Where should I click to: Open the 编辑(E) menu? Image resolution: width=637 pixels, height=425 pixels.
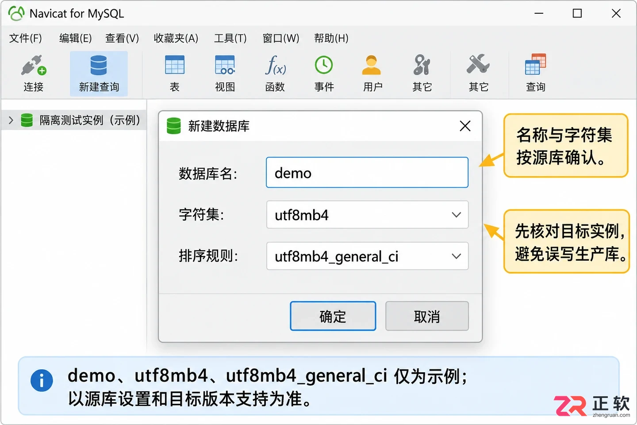click(76, 39)
